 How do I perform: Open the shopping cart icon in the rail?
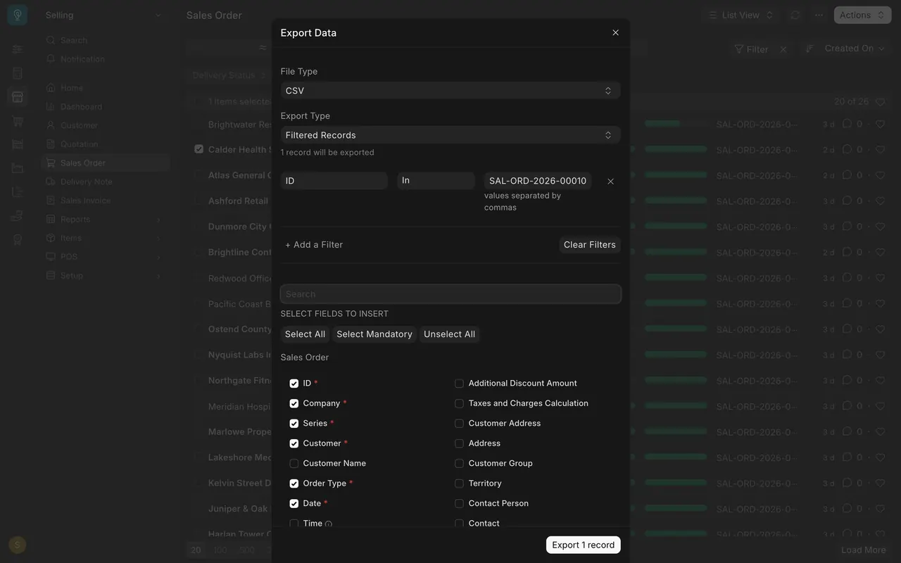click(18, 120)
